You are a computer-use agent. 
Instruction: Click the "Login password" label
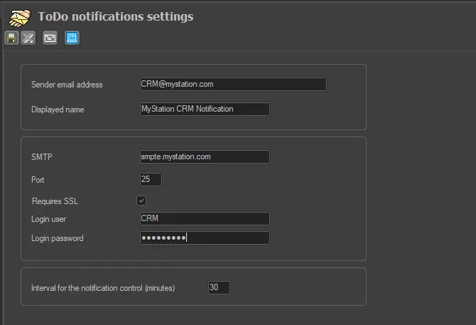58,238
